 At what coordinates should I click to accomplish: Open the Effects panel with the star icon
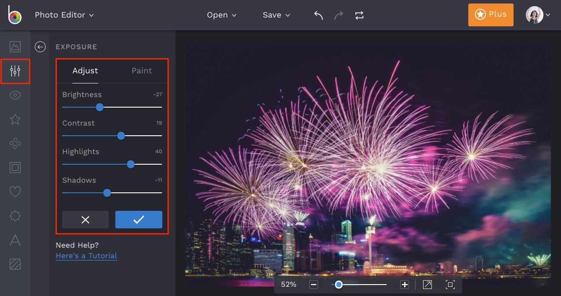[x=15, y=119]
